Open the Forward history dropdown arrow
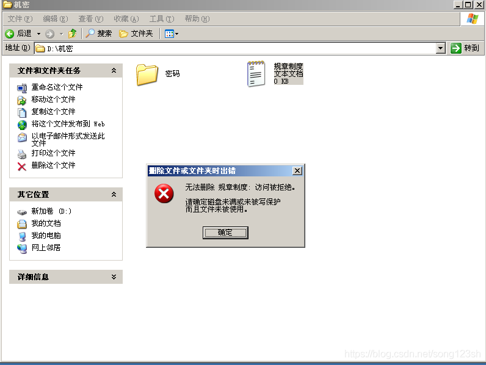 [x=62, y=34]
